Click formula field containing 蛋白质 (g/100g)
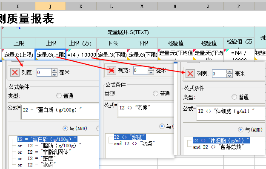This screenshot has width=266, height=169. tap(60, 112)
